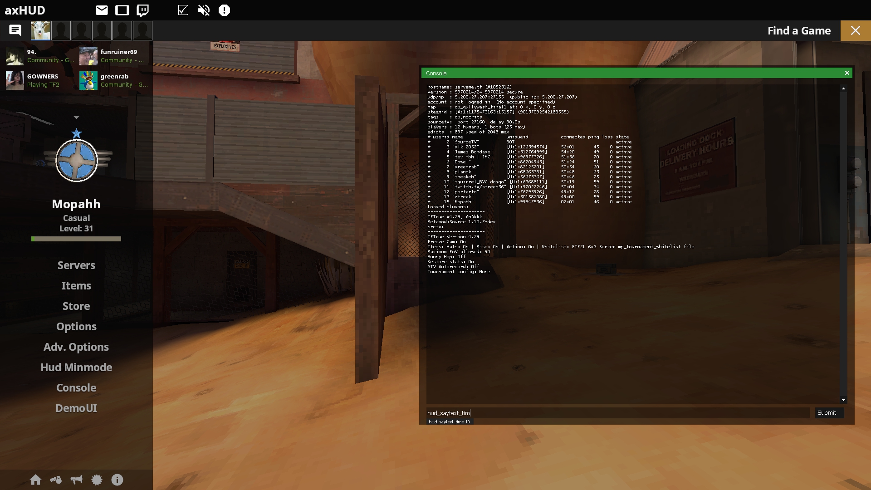Open the Items menu
Screen dimensions: 871x490
76,286
